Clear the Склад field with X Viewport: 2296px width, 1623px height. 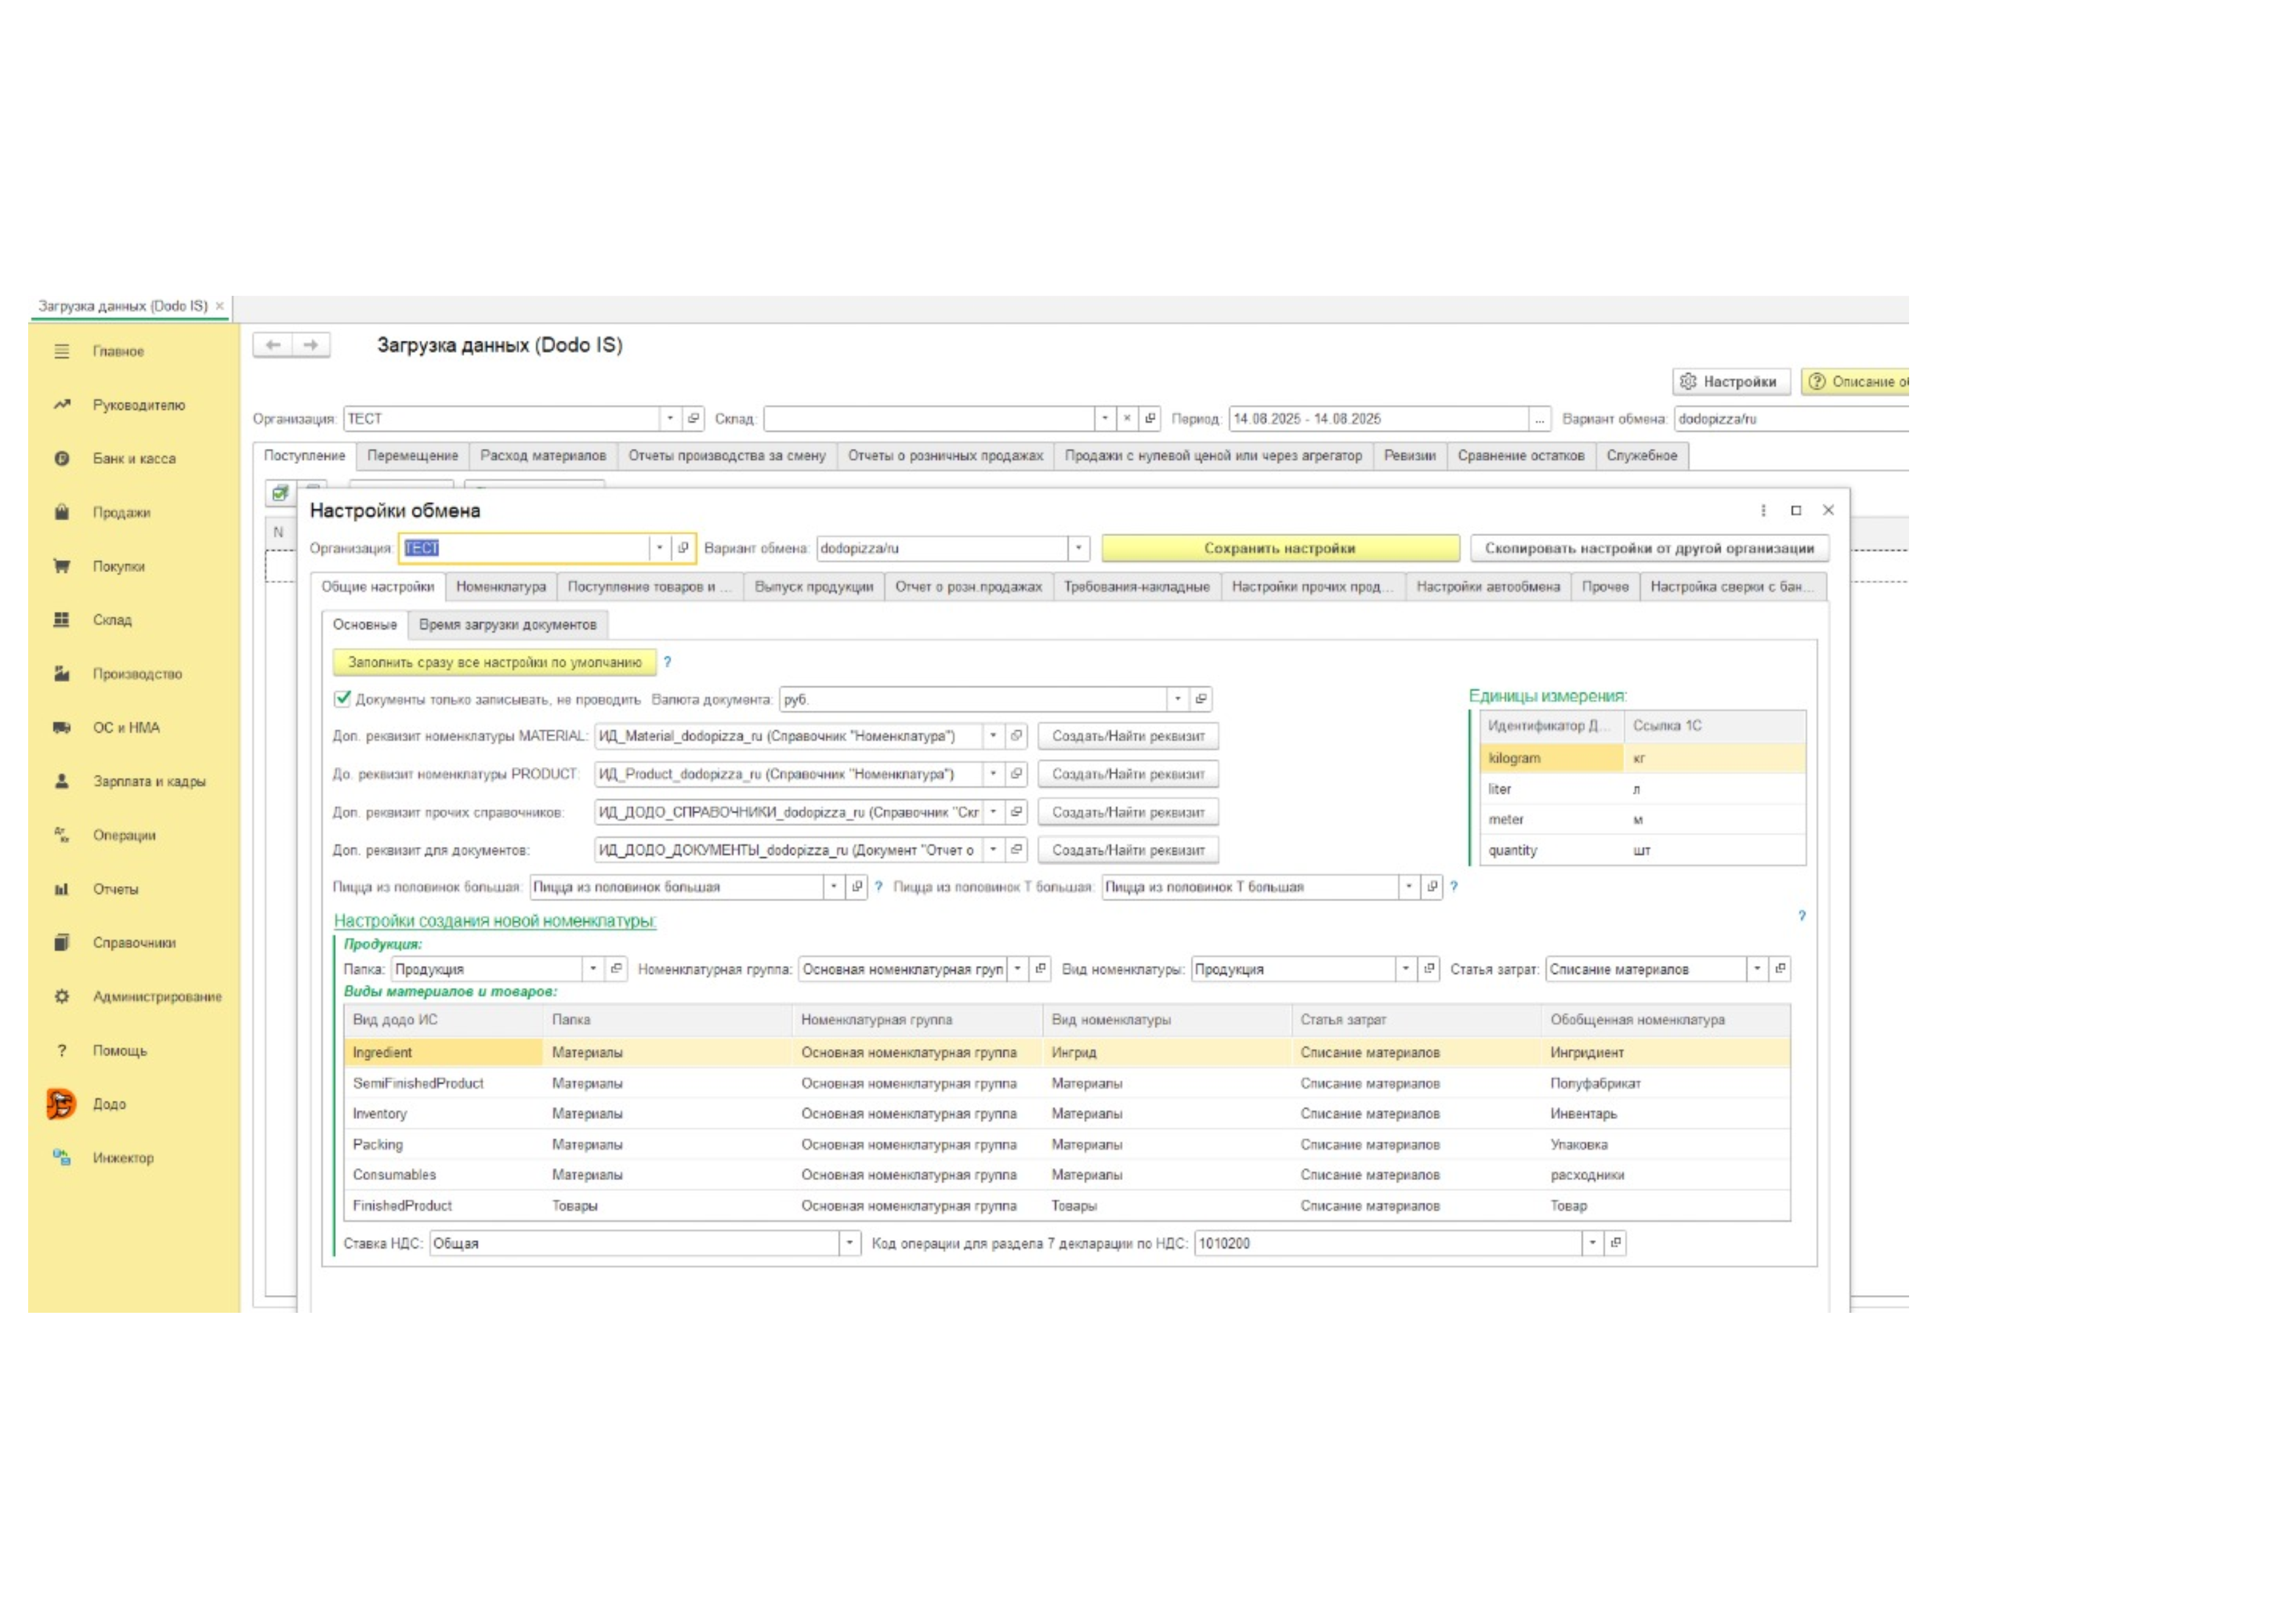click(1127, 419)
